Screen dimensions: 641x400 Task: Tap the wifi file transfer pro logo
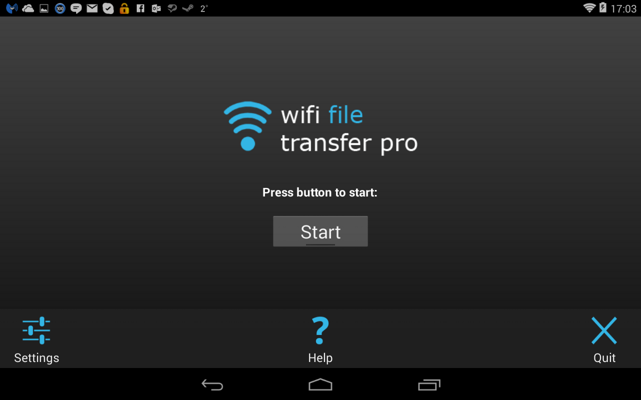pyautogui.click(x=320, y=128)
